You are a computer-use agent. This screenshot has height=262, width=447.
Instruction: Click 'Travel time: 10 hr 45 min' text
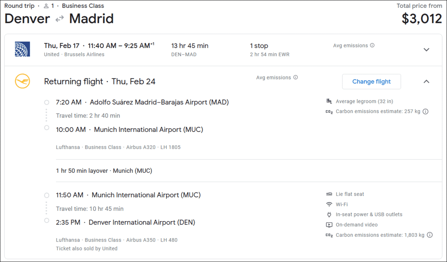(90, 209)
